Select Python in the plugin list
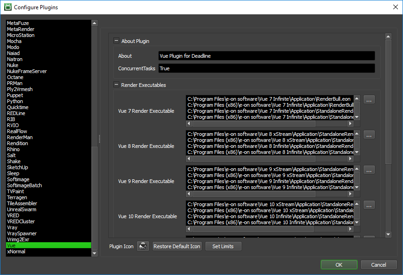 click(49, 101)
